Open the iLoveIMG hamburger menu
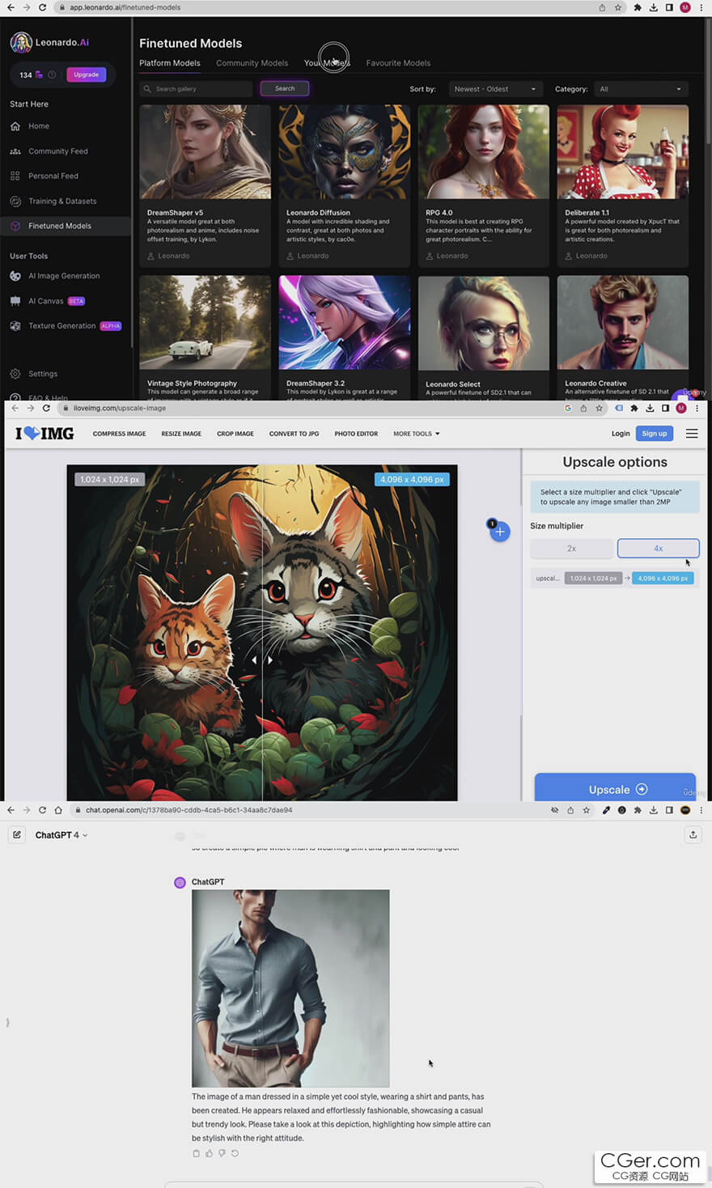 click(x=692, y=434)
